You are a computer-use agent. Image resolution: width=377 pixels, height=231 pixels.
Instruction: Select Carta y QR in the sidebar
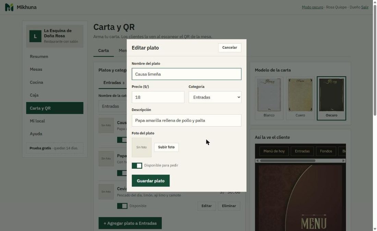pos(55,108)
